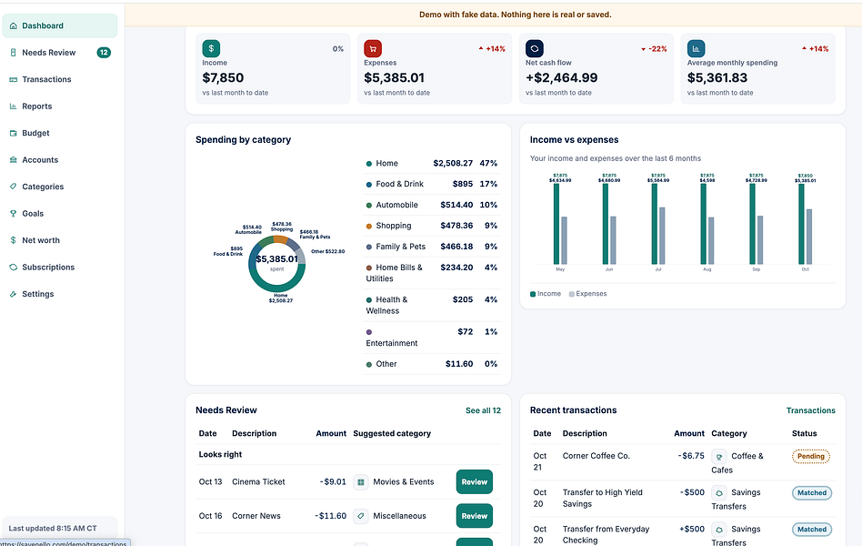Go to Transactions in the sidebar
The height and width of the screenshot is (546, 862).
tap(60, 80)
